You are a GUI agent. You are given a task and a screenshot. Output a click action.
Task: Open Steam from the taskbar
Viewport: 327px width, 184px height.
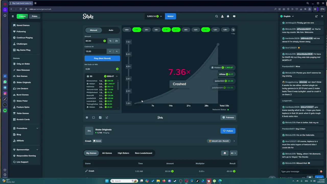(175, 181)
